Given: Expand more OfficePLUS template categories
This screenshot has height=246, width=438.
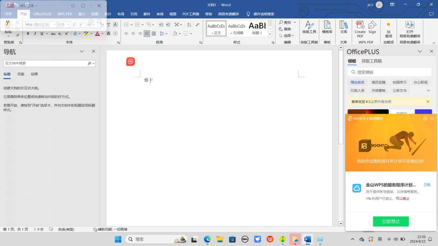Looking at the screenshot, I should [428, 91].
